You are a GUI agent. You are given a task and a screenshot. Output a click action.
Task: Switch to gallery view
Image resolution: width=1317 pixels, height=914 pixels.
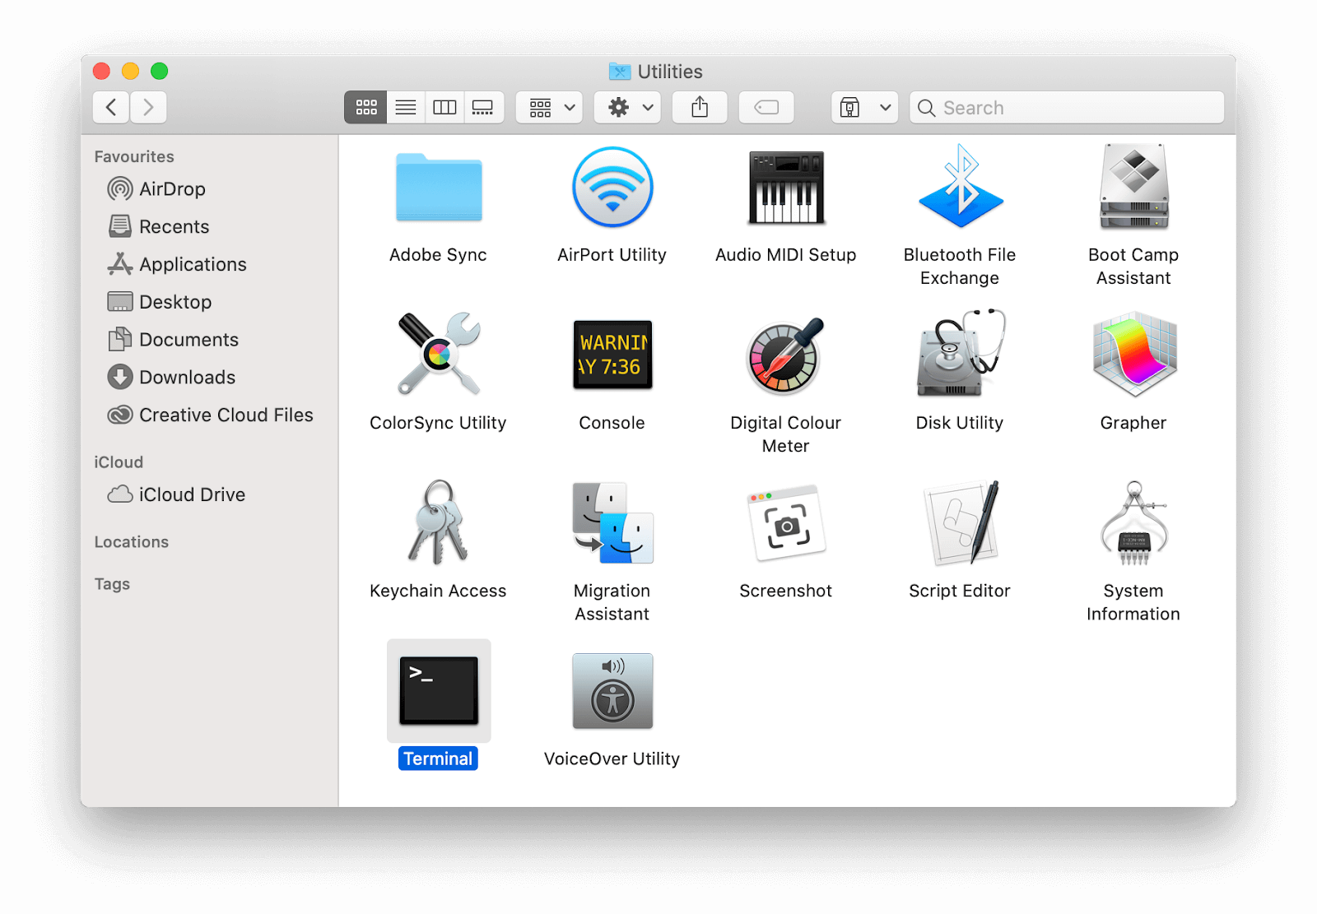(x=483, y=107)
